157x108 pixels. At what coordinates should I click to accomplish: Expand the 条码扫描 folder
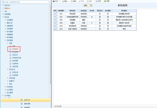(x=8, y=78)
